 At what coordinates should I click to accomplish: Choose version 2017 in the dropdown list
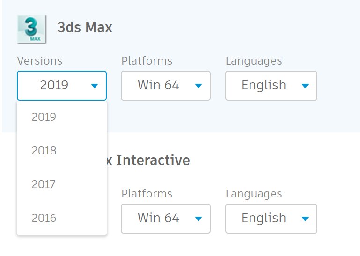[x=62, y=184]
